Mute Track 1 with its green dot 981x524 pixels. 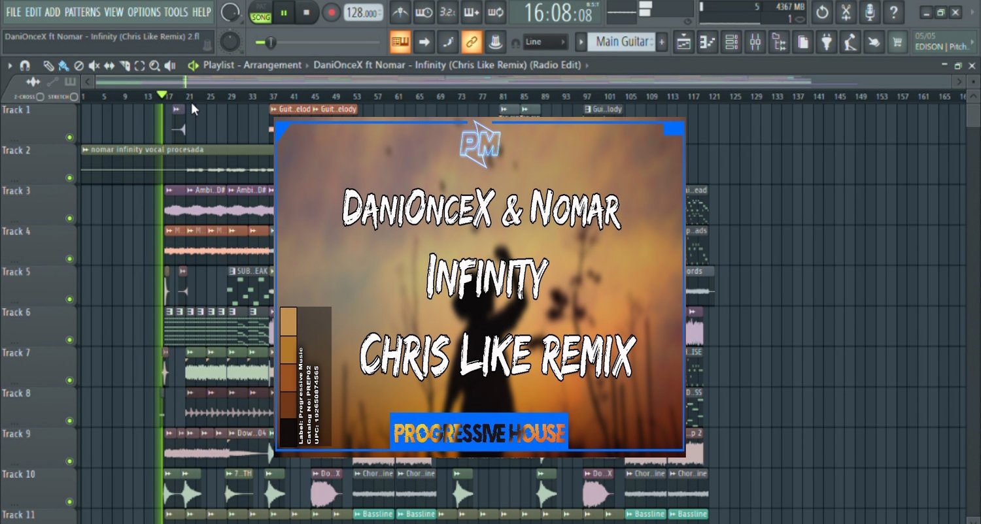(69, 137)
